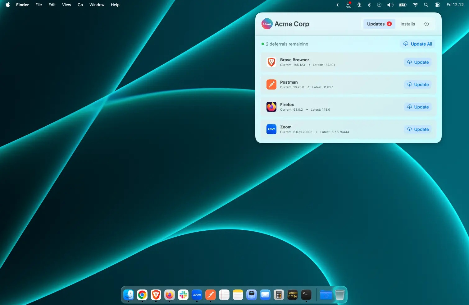
Task: Switch to the Installs tab
Action: coord(408,24)
